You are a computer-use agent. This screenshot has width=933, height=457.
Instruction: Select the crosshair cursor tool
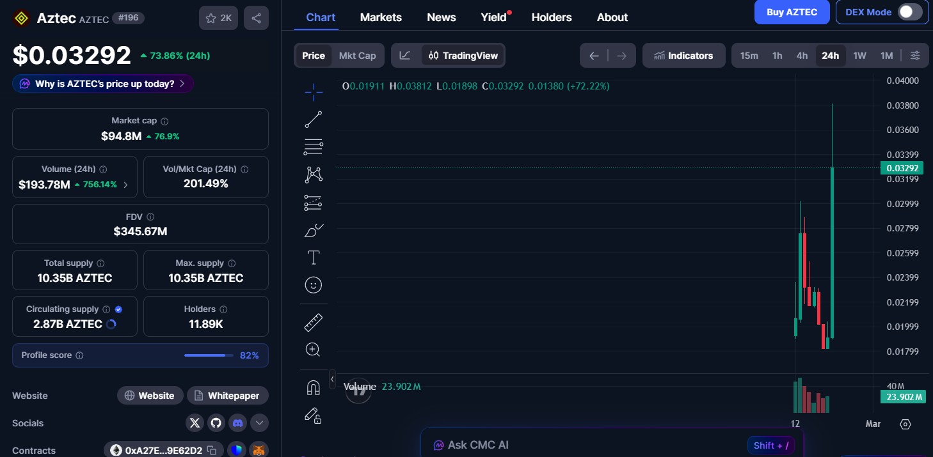pos(314,93)
